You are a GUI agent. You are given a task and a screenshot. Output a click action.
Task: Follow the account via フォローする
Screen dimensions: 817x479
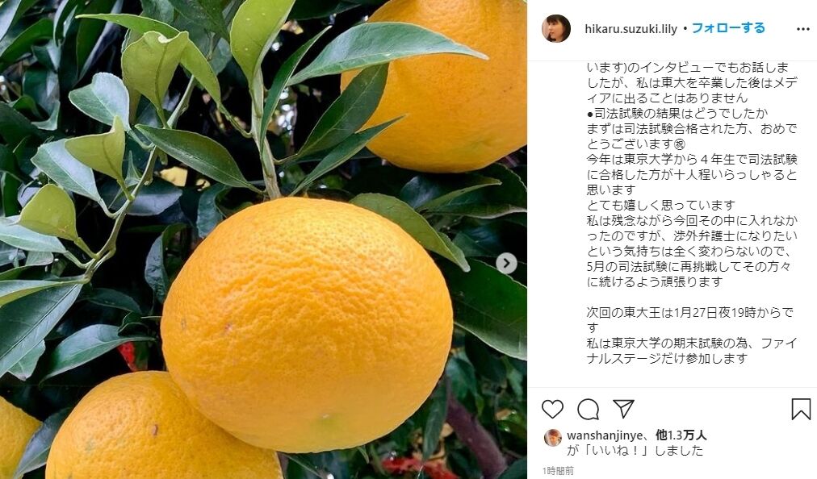click(728, 28)
